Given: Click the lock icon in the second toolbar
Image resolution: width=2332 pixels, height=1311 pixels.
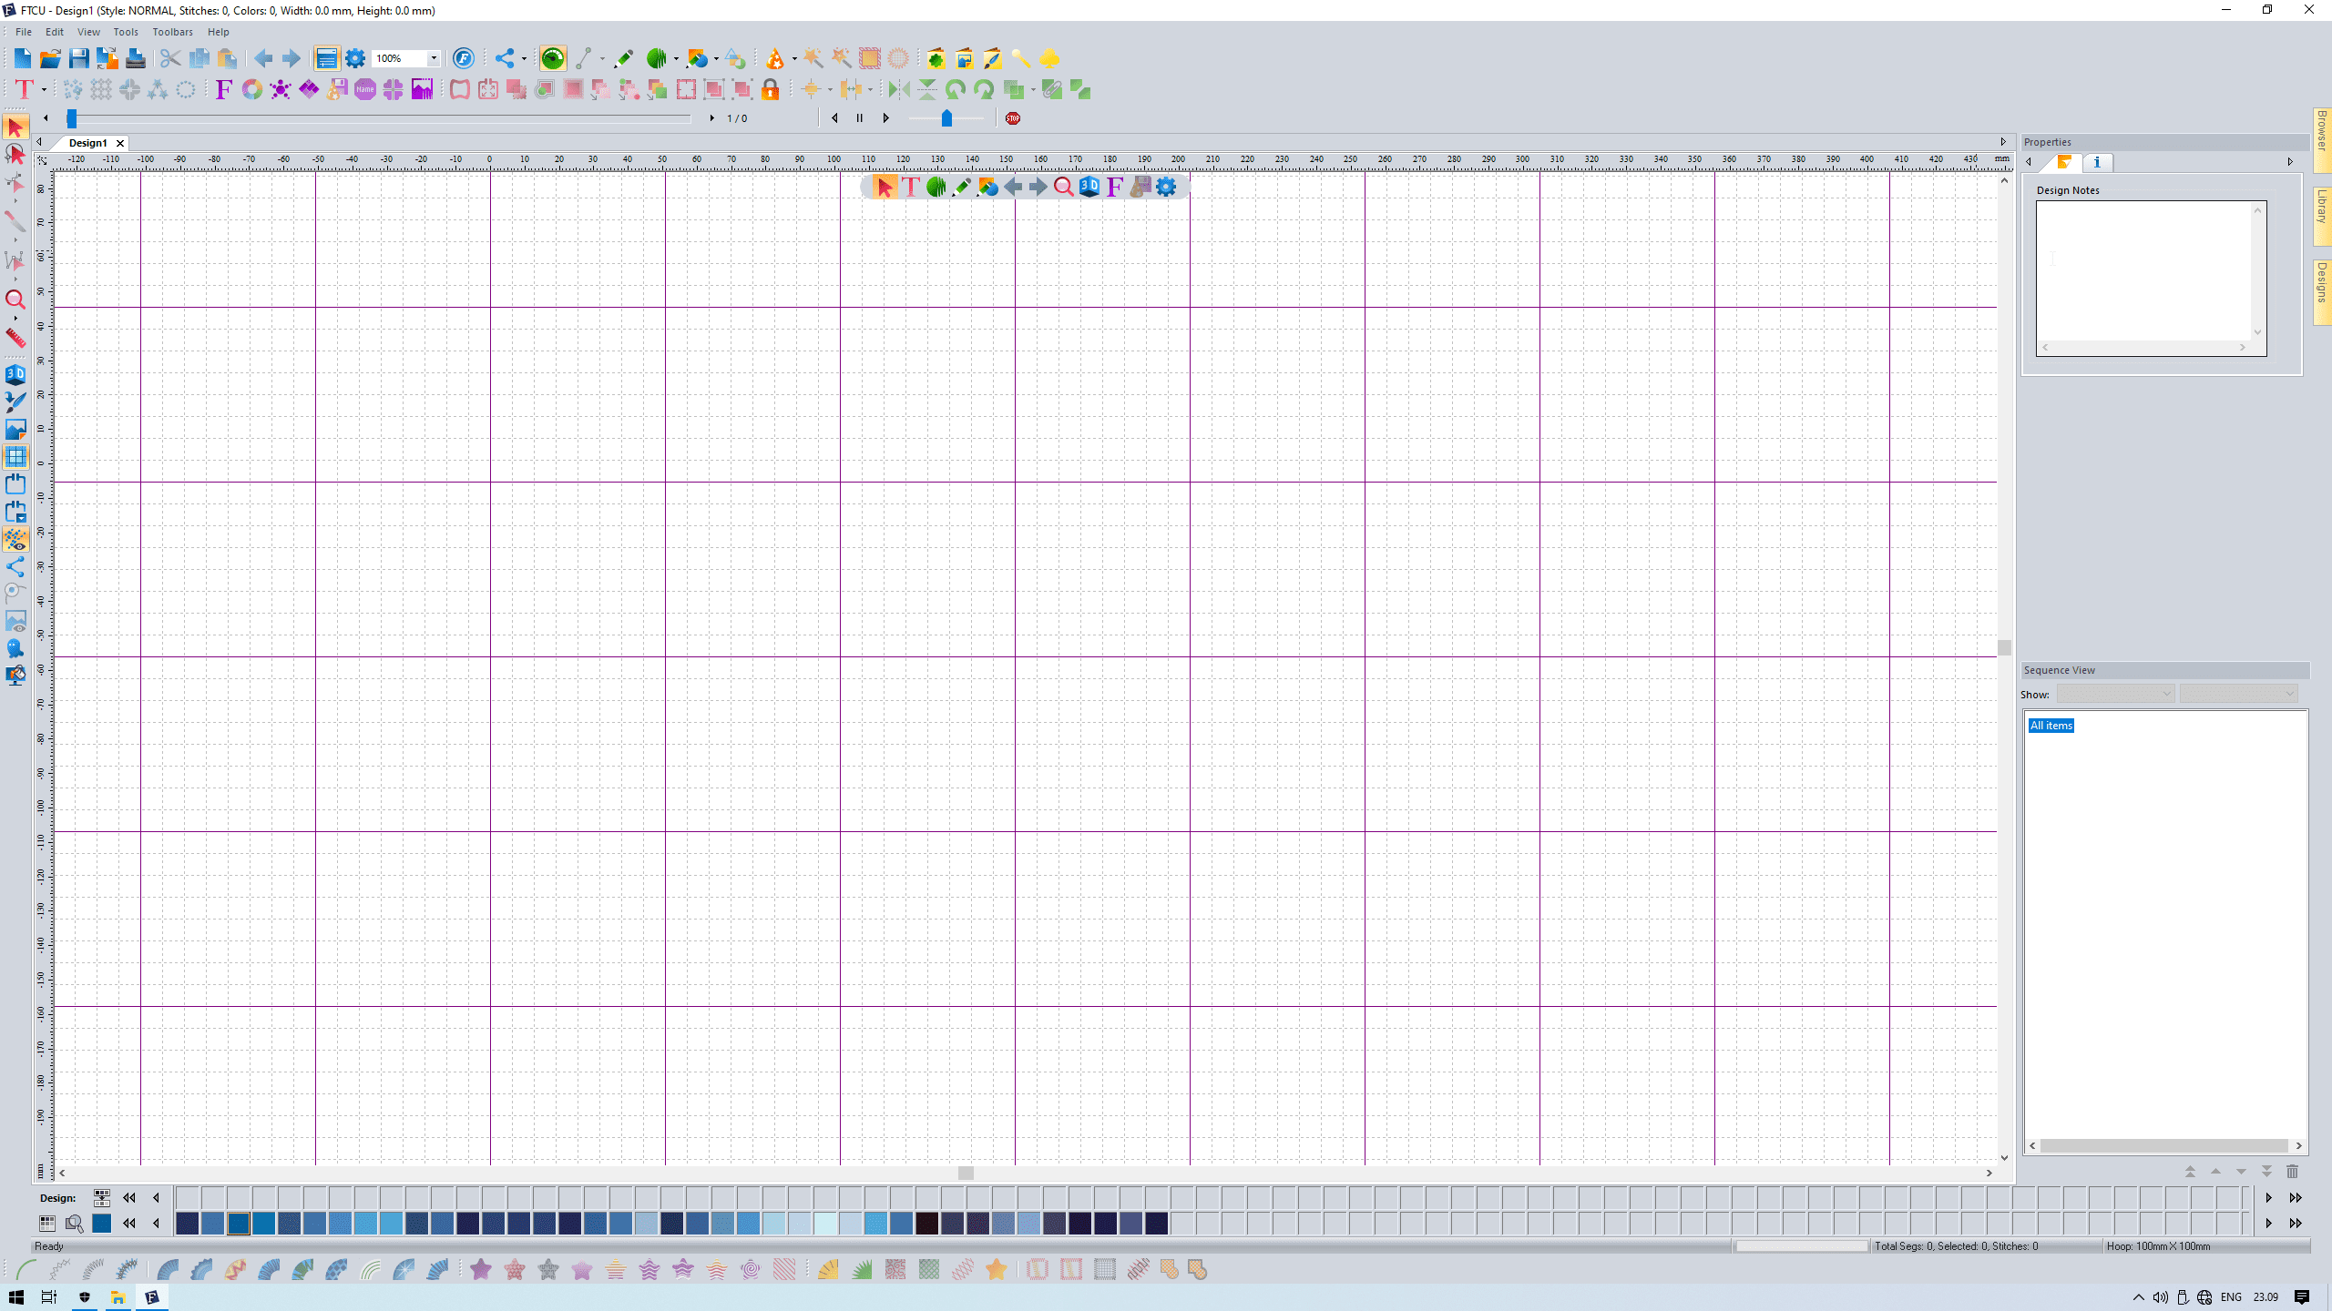Looking at the screenshot, I should coord(770,89).
